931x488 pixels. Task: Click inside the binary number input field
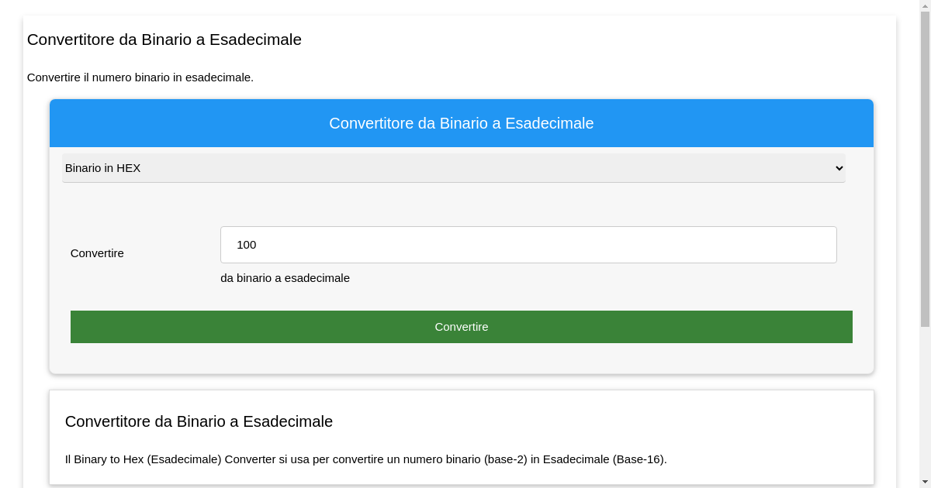point(528,244)
